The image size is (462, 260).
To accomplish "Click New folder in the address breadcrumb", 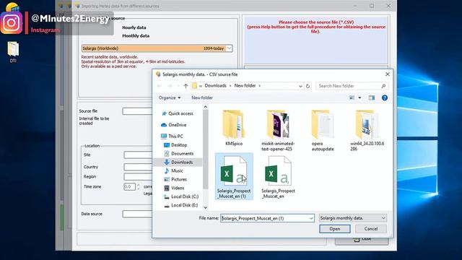I will (245, 86).
